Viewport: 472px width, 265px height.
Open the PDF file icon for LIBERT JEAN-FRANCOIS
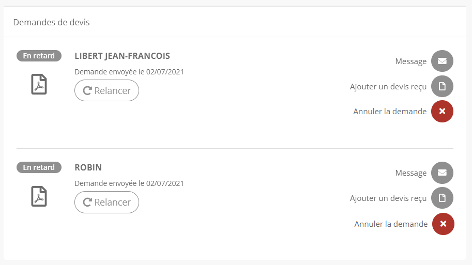[39, 84]
